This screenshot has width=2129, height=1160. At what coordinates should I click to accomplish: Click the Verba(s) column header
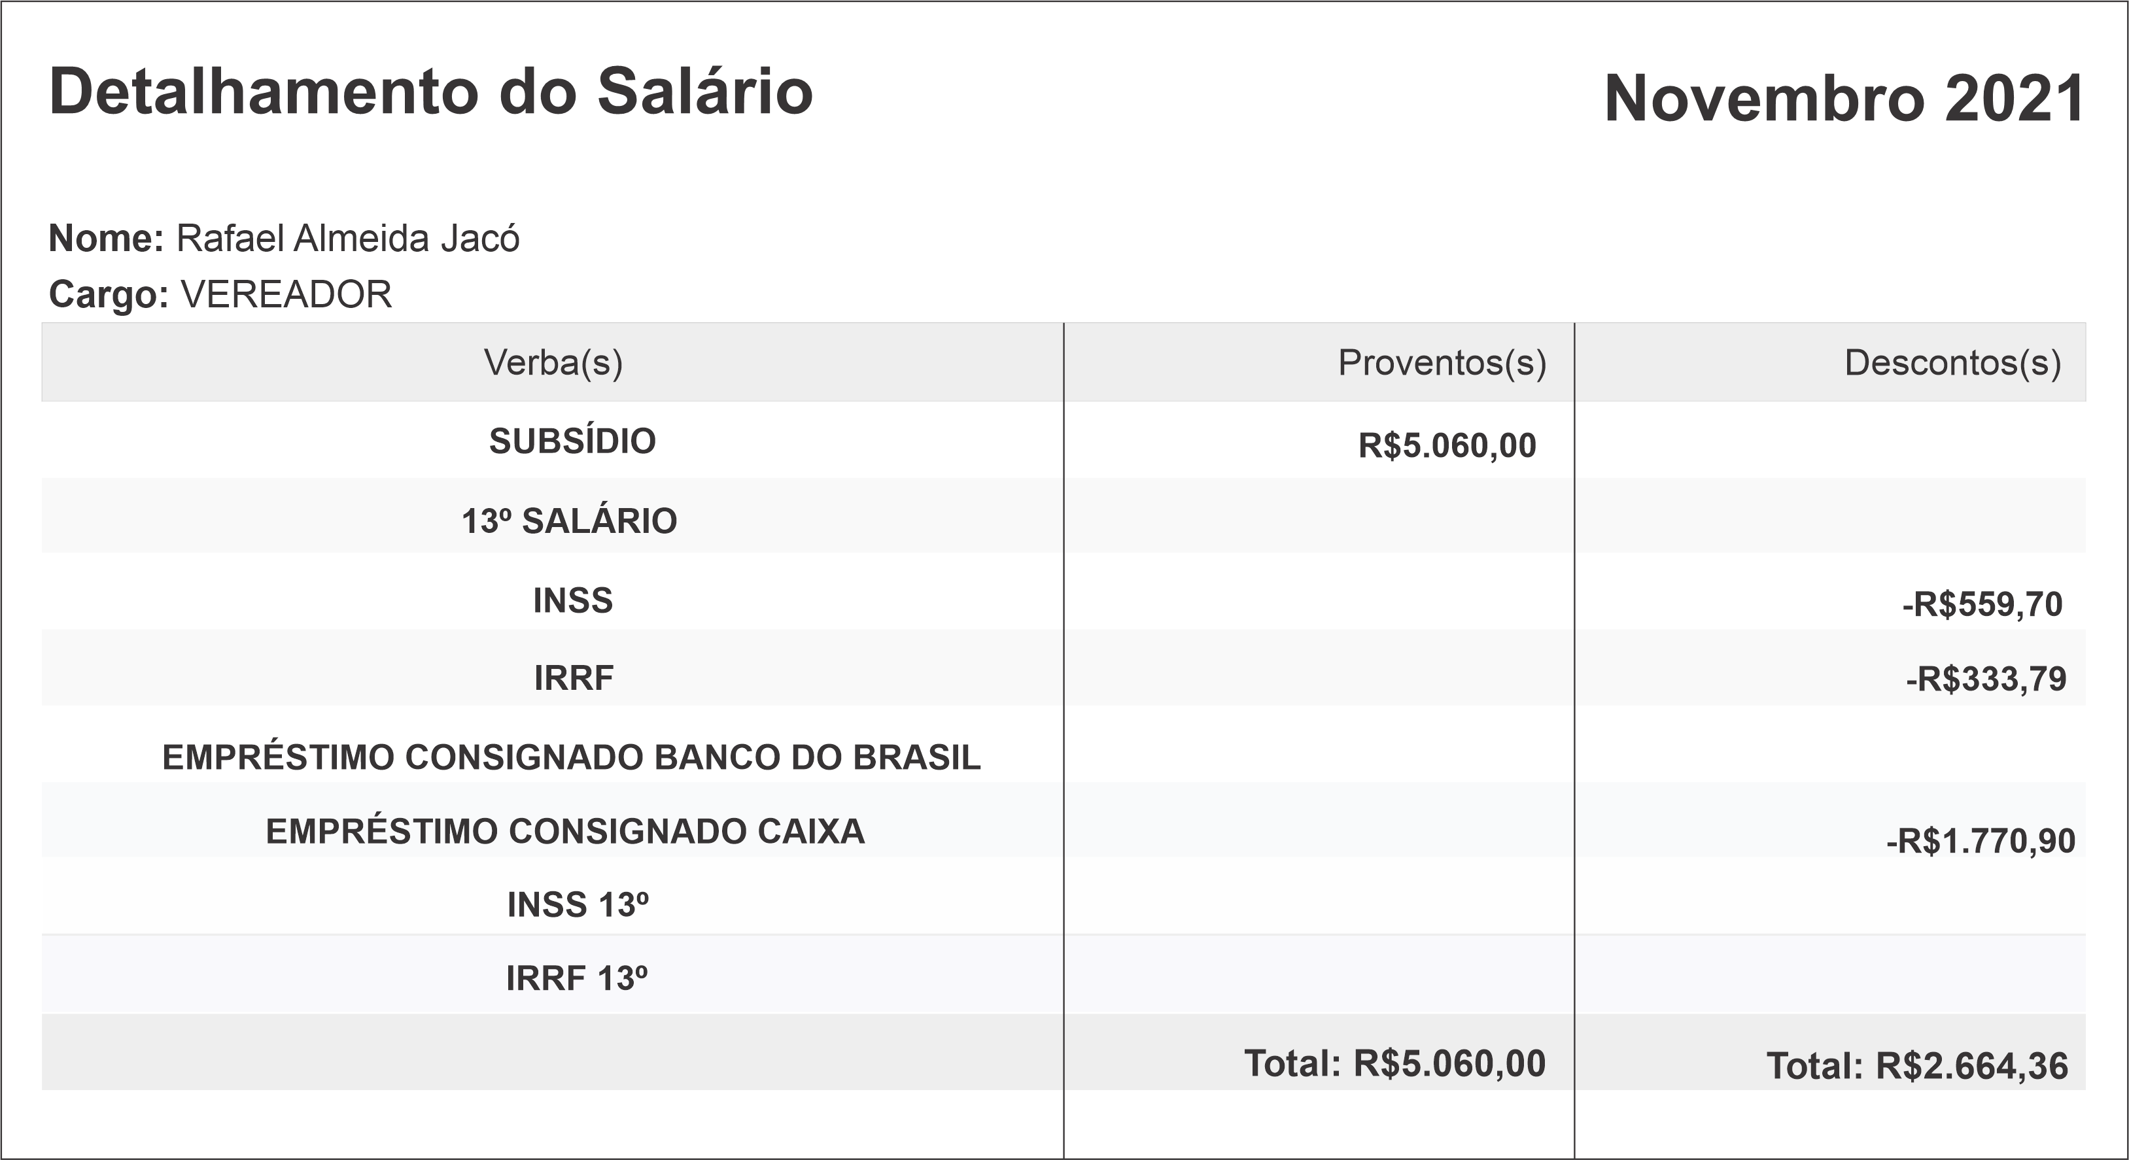click(x=553, y=363)
